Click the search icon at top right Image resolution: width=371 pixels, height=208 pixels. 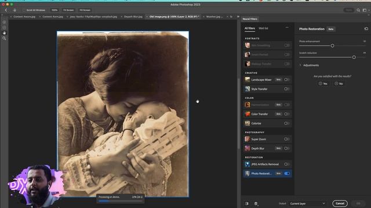click(358, 10)
